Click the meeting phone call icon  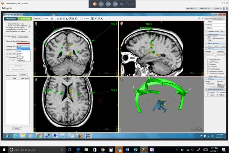tap(102, 4)
